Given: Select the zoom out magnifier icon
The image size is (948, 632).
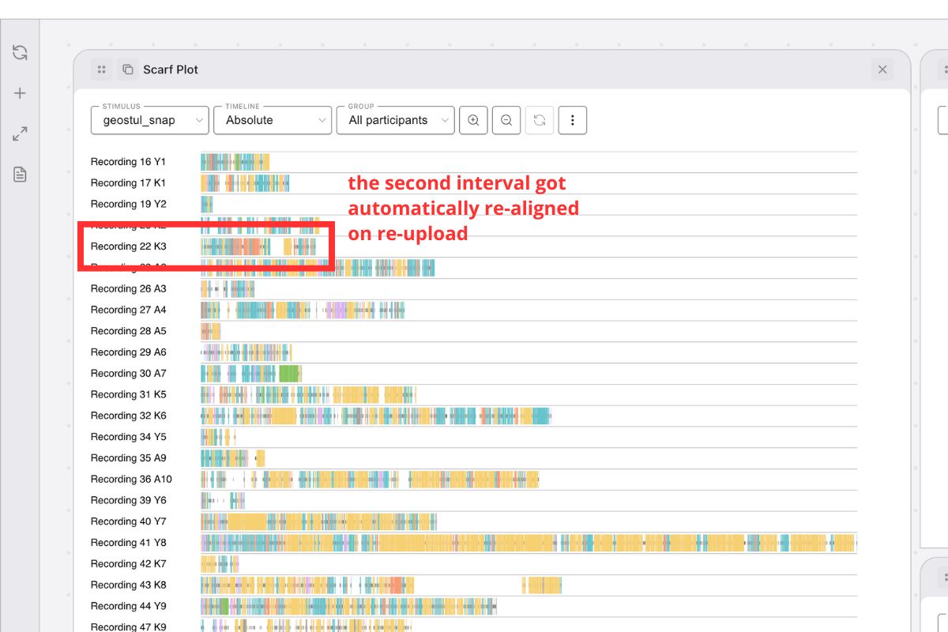Looking at the screenshot, I should (506, 120).
